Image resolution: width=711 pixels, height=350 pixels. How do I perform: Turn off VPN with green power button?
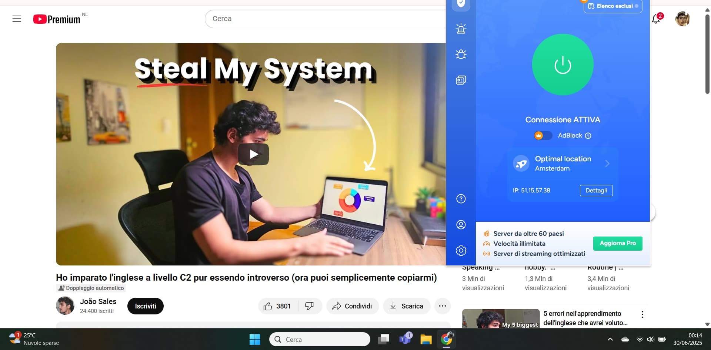(x=563, y=65)
